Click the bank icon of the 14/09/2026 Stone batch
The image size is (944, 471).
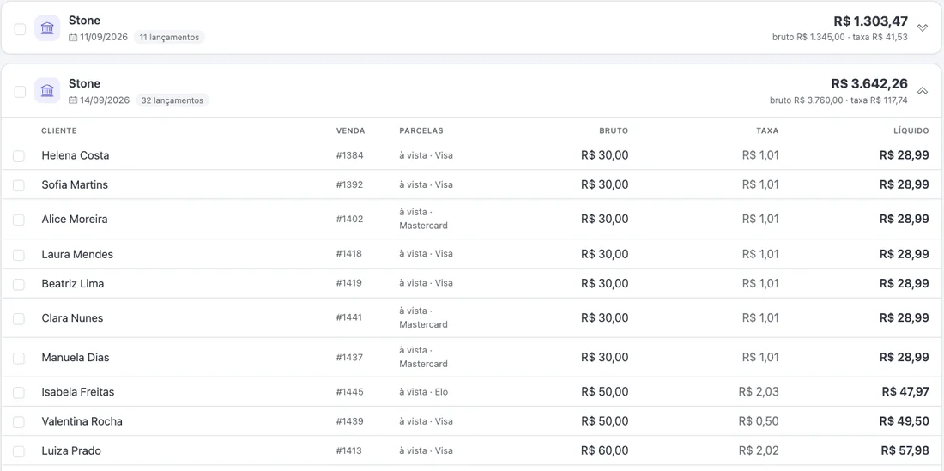coord(47,91)
